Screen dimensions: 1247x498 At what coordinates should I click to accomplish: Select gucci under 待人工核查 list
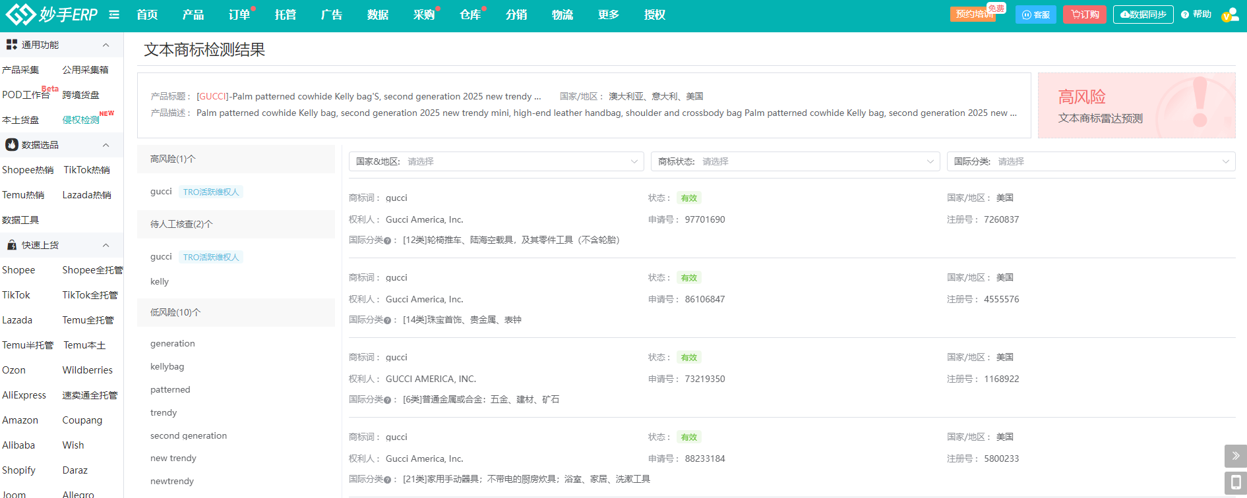coord(161,257)
